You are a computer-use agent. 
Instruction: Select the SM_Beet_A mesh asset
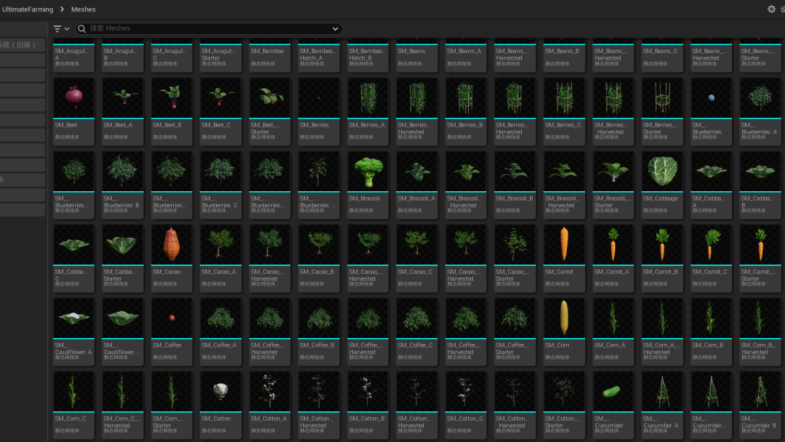(123, 111)
